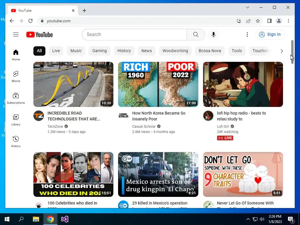This screenshot has width=300, height=225.
Task: Open the notification center
Action: [291, 219]
